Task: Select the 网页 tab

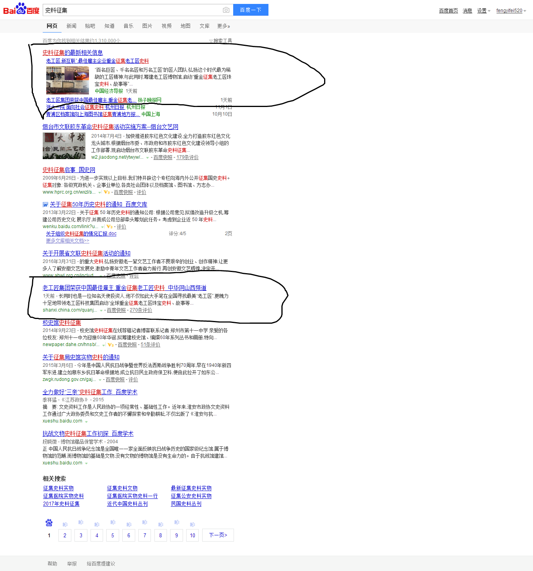Action: (x=52, y=26)
